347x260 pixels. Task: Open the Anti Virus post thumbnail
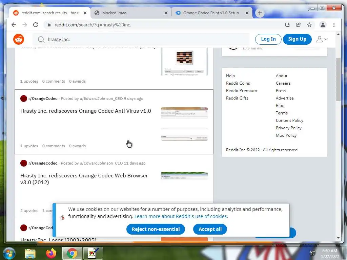(x=184, y=124)
